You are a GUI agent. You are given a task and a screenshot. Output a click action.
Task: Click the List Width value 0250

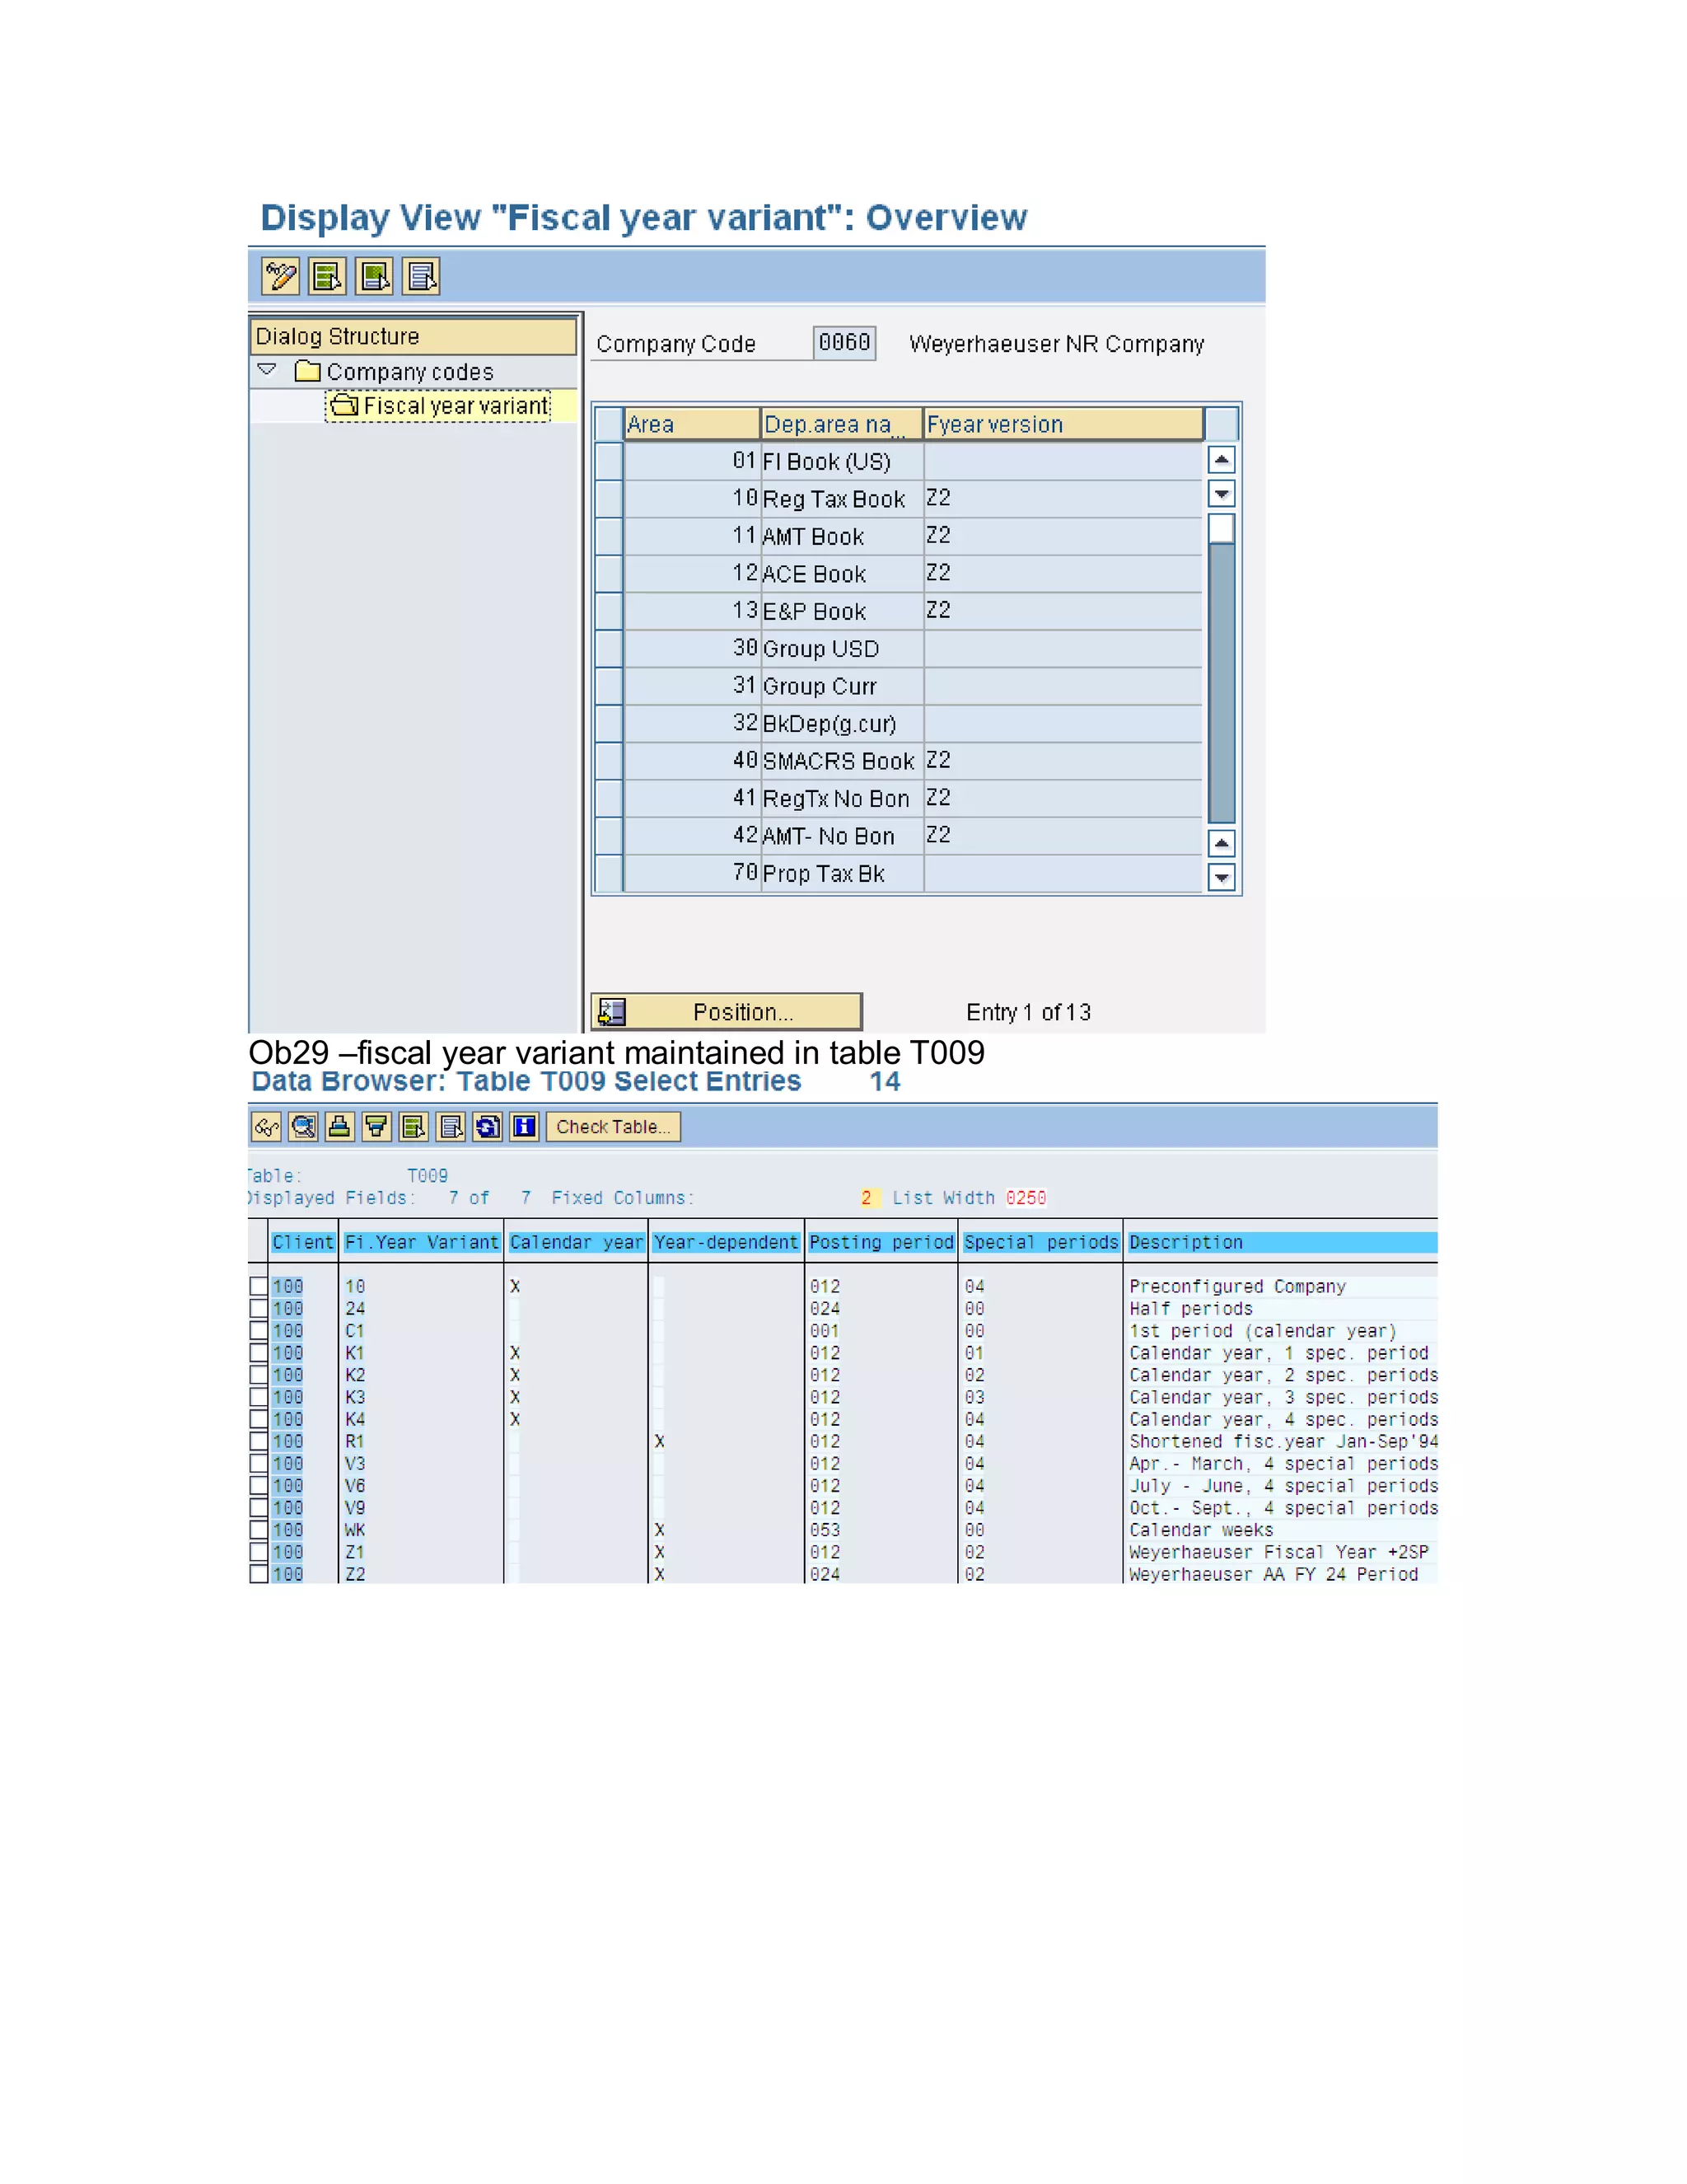pos(1026,1197)
